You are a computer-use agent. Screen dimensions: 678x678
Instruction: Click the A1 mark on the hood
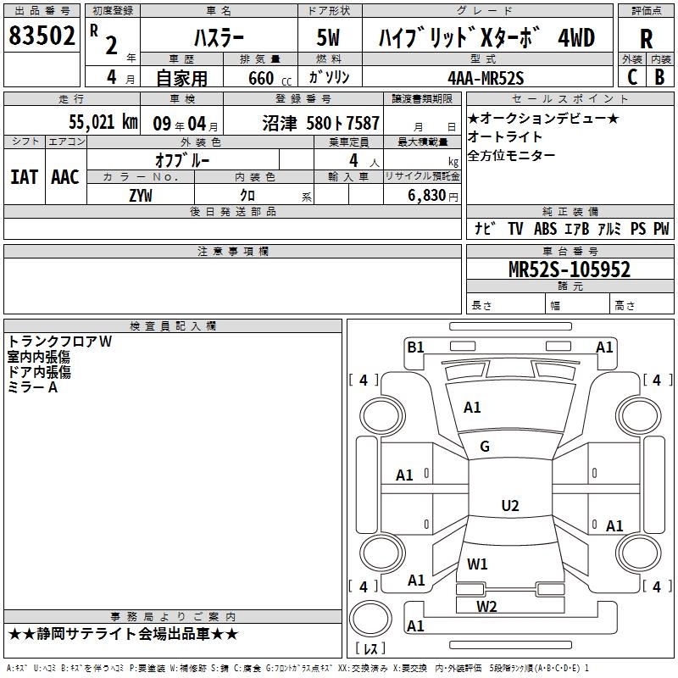[472, 408]
